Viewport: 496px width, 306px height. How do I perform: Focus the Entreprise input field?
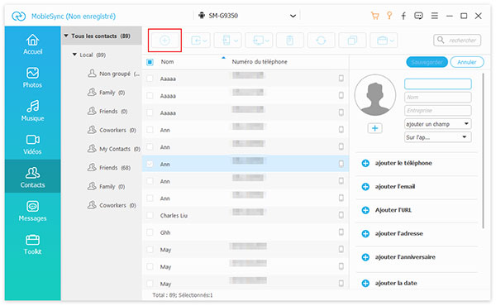(x=438, y=111)
